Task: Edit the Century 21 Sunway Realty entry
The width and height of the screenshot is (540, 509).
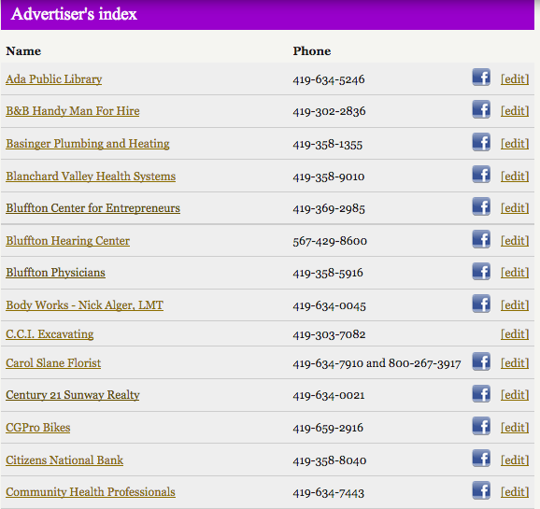Action: tap(515, 395)
